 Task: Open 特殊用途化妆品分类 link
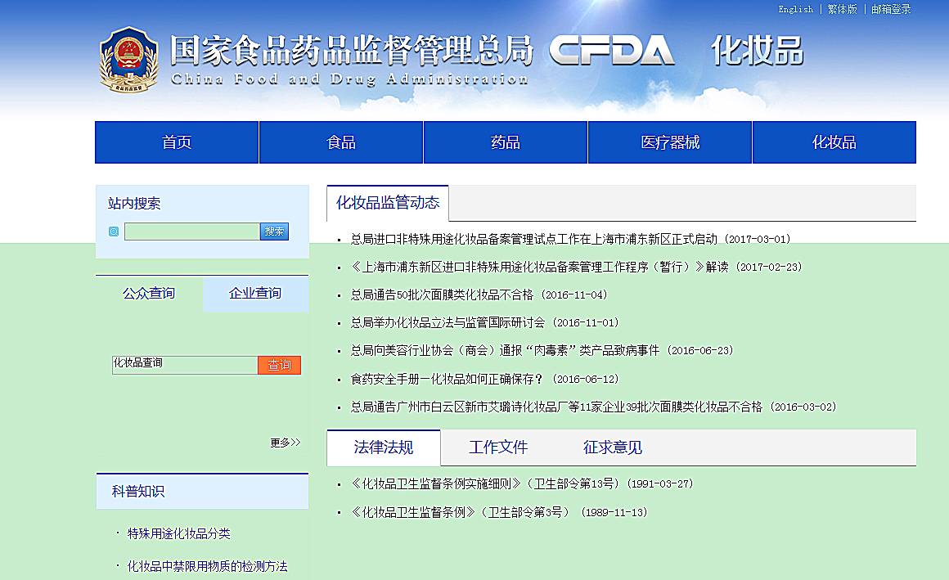click(x=178, y=533)
